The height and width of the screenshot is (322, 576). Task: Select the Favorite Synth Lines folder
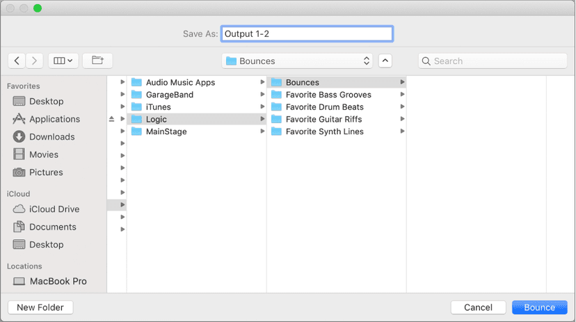(337, 131)
